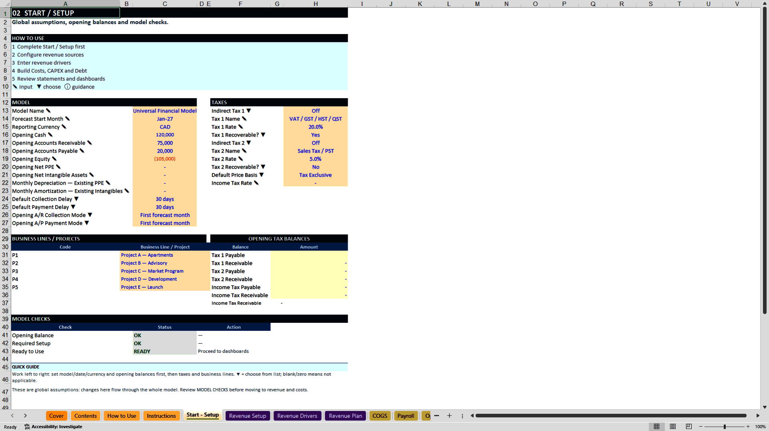Add a new sheet with plus icon
This screenshot has height=431, width=769.
[x=449, y=416]
